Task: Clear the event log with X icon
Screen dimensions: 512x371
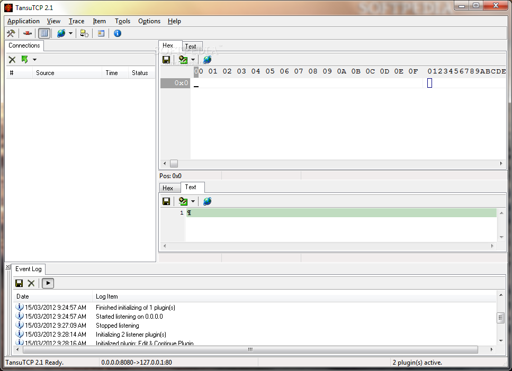Action: pos(31,283)
